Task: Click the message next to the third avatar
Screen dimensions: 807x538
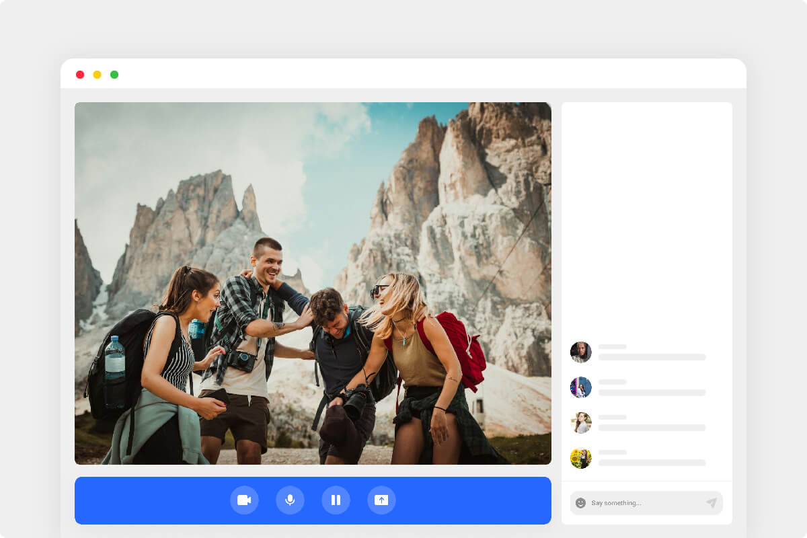Action: tap(652, 428)
